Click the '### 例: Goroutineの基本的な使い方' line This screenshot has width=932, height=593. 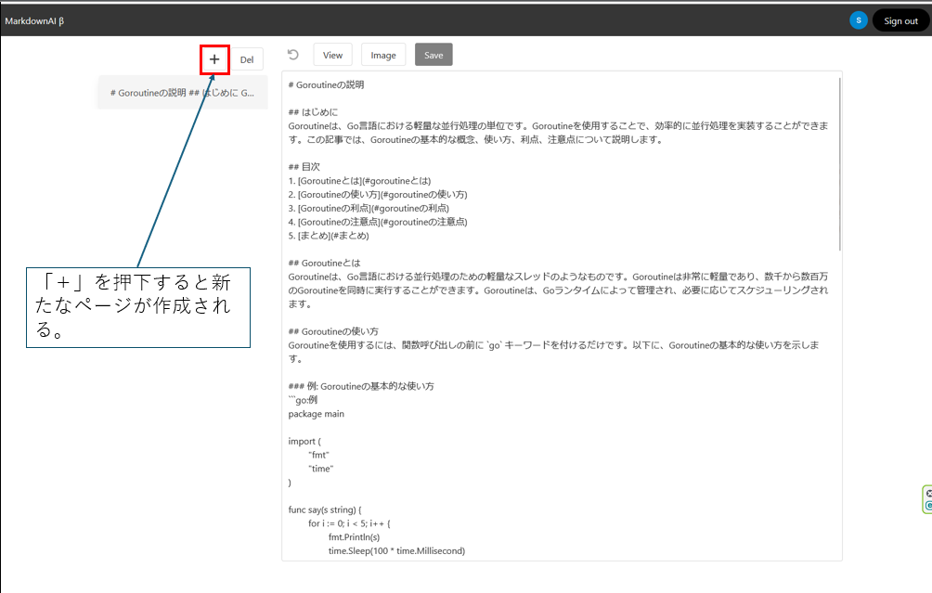coord(361,386)
